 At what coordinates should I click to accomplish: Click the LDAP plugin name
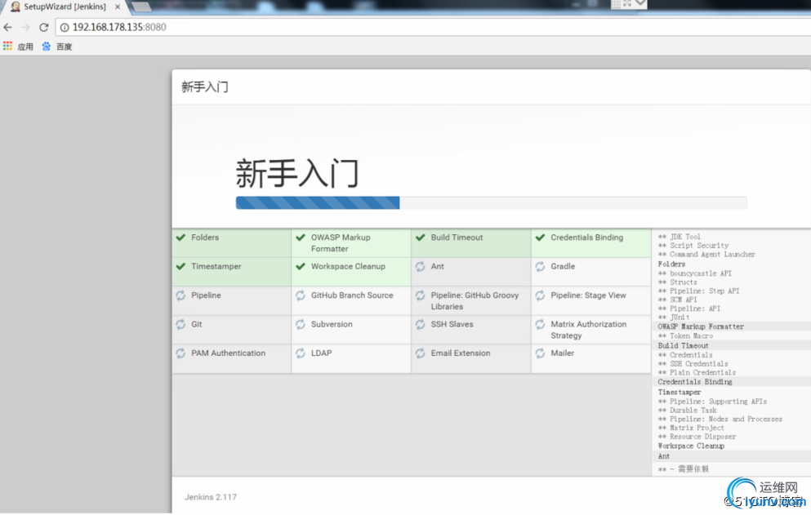321,353
